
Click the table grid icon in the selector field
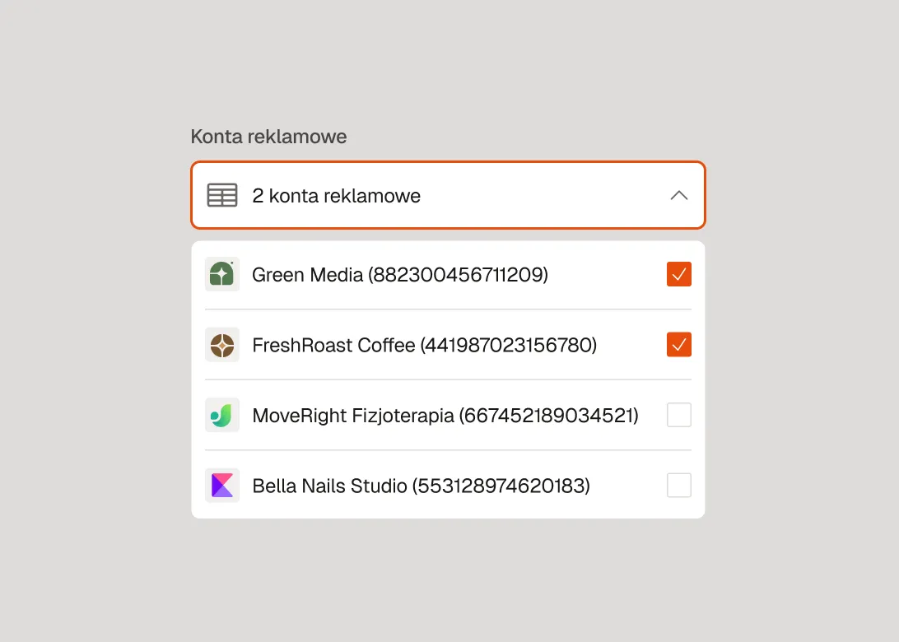(221, 195)
